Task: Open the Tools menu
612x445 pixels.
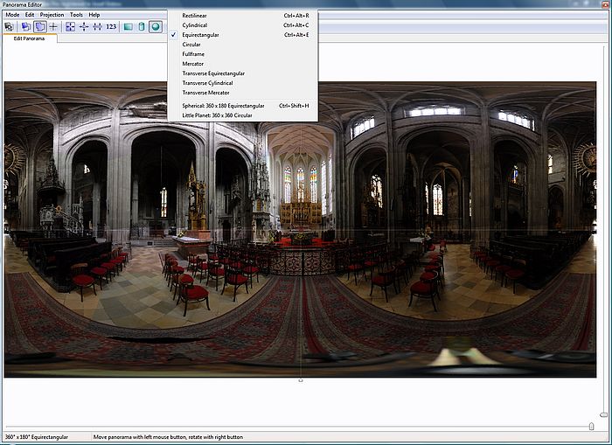Action: pyautogui.click(x=77, y=15)
